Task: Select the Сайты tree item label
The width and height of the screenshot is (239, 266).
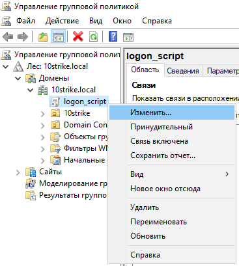Action: point(50,172)
